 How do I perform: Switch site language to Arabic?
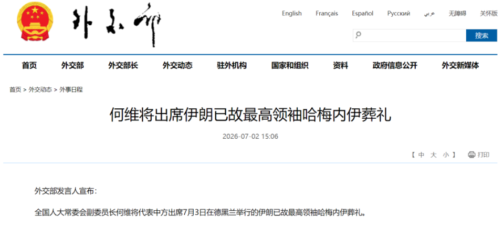[x=429, y=14]
